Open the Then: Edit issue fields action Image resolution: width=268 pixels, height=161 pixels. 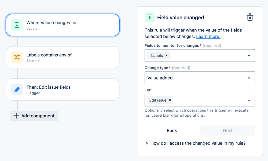[63, 90]
